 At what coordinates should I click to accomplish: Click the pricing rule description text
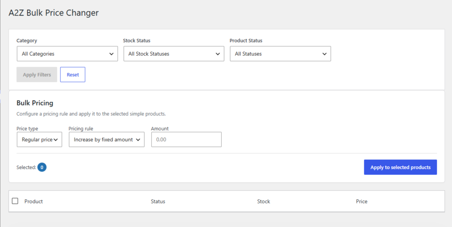pos(91,114)
